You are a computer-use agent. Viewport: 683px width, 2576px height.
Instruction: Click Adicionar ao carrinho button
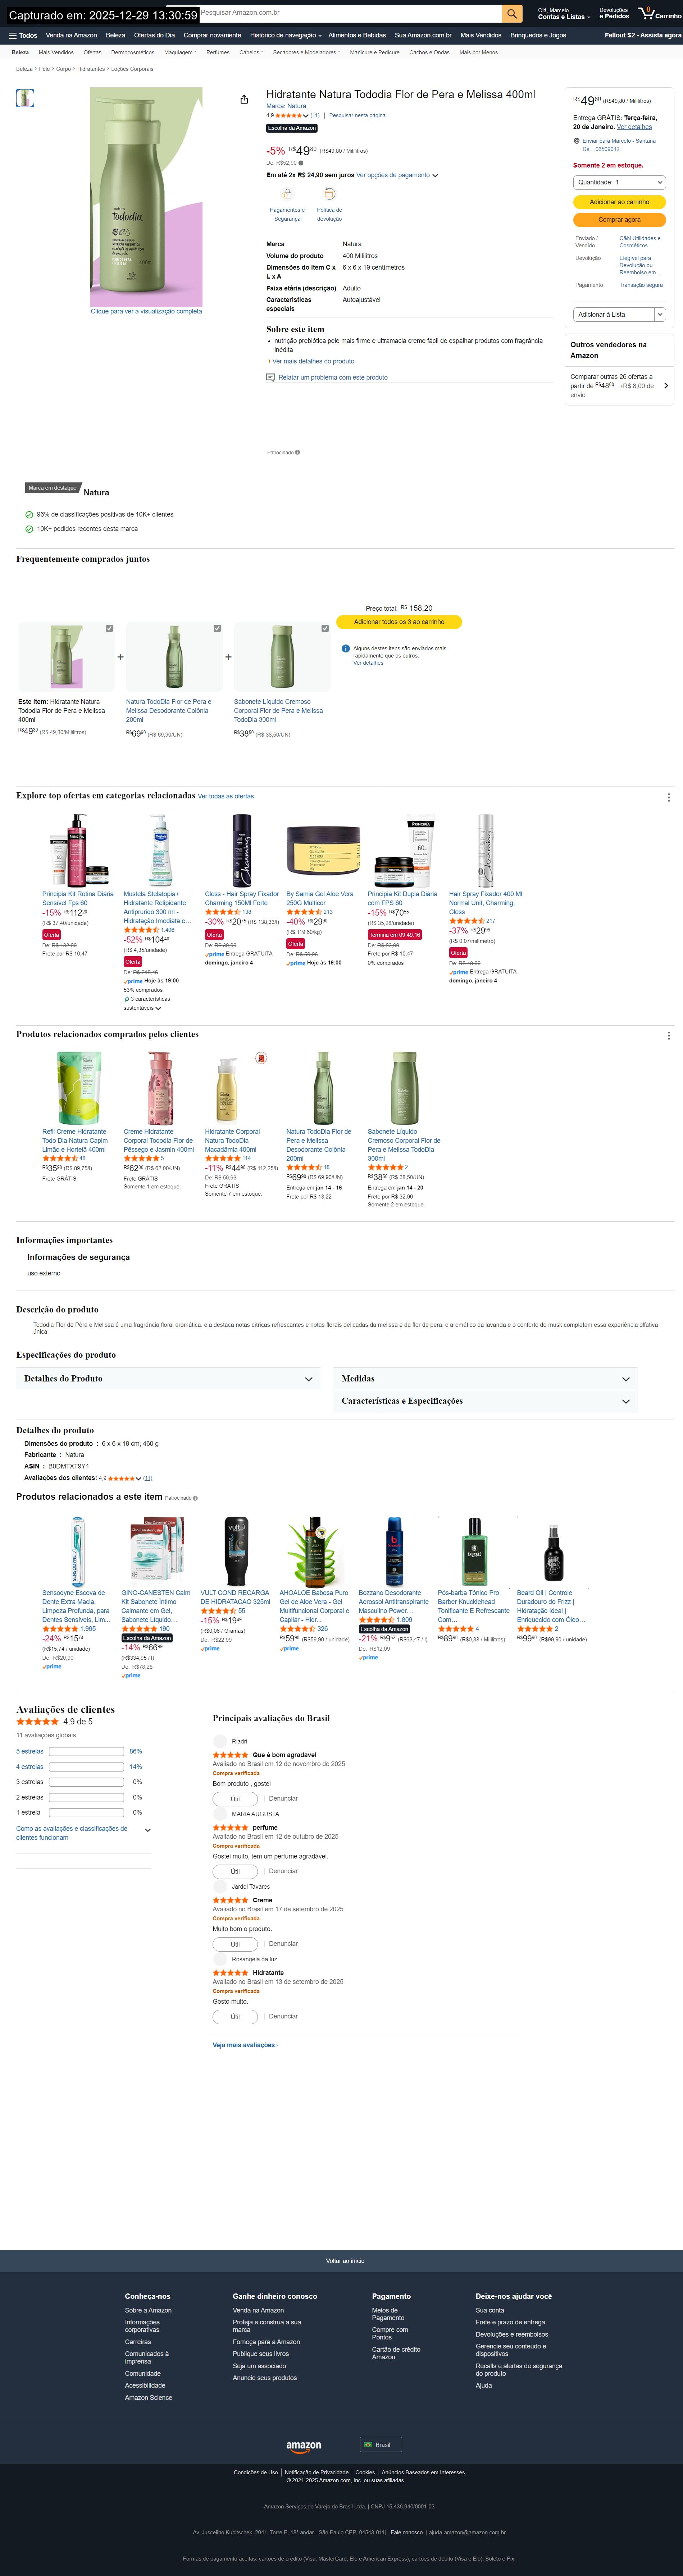tap(619, 202)
